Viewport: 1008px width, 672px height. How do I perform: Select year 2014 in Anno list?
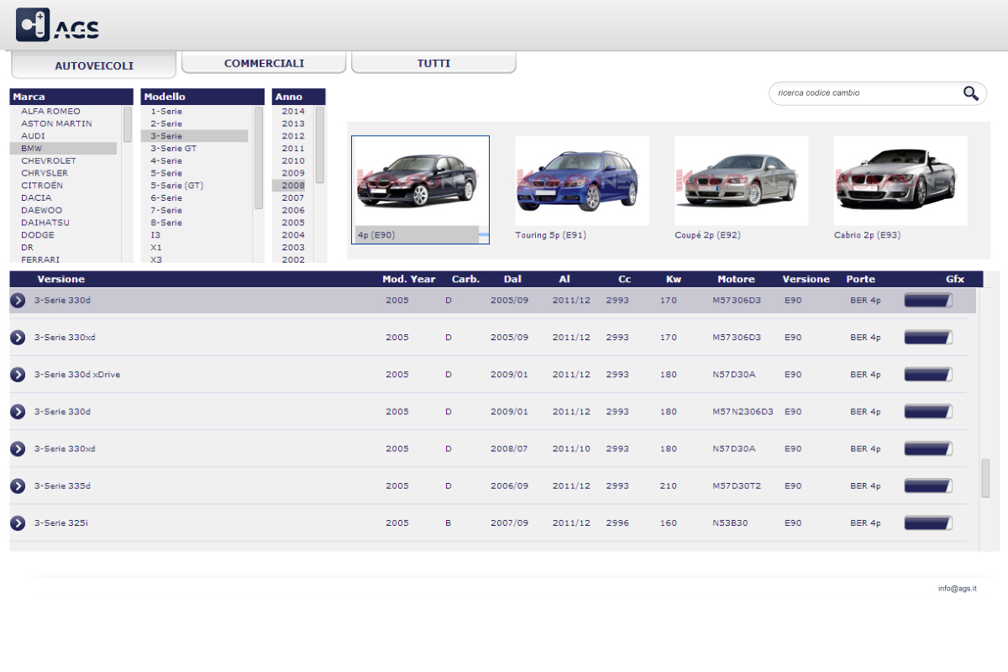click(x=293, y=111)
